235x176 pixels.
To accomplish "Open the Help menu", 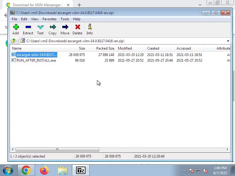I will point(77,19).
